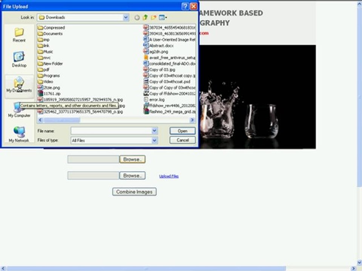Select the Programs folder

[x=49, y=76]
